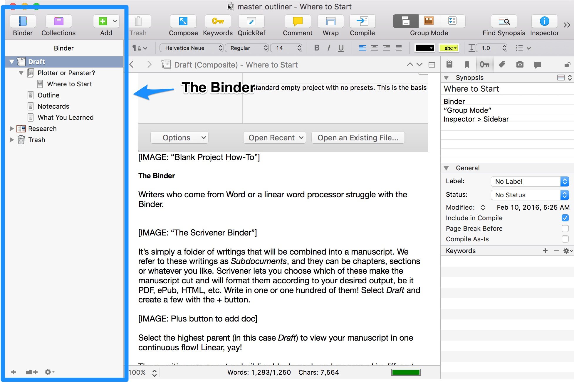The height and width of the screenshot is (382, 574).
Task: Click the green word target progress bar
Action: coord(406,372)
